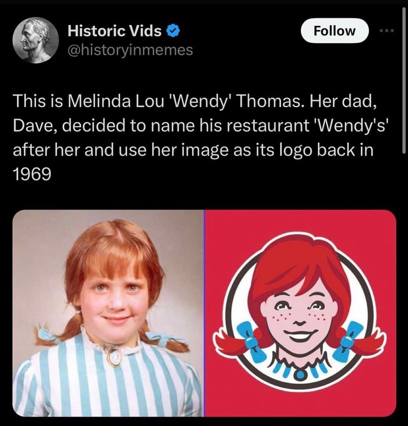Open the red Wendy's logo image

coord(300,313)
